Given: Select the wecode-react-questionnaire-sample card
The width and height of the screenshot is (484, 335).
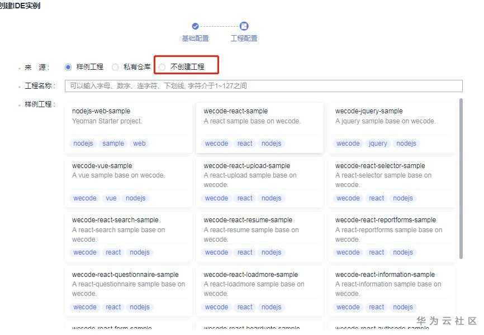Looking at the screenshot, I should (x=129, y=291).
